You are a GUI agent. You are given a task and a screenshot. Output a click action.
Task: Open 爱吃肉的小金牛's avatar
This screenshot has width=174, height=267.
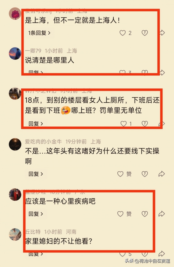[15, 144]
